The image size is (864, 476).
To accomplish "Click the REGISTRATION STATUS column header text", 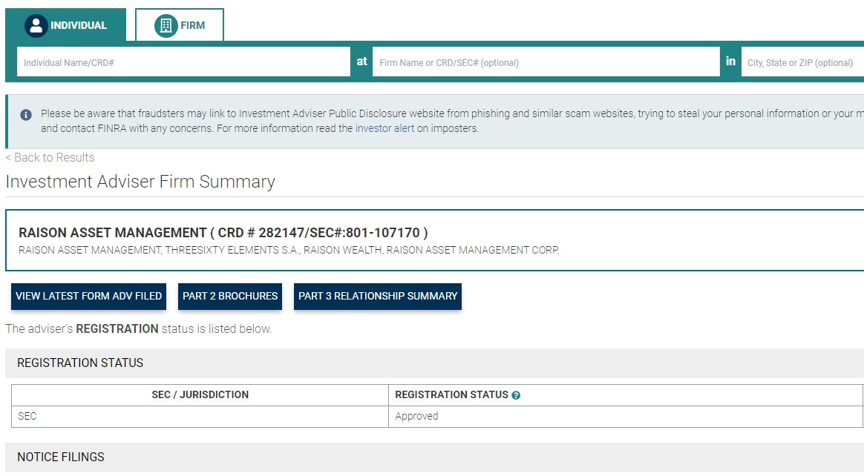I will pyautogui.click(x=451, y=394).
